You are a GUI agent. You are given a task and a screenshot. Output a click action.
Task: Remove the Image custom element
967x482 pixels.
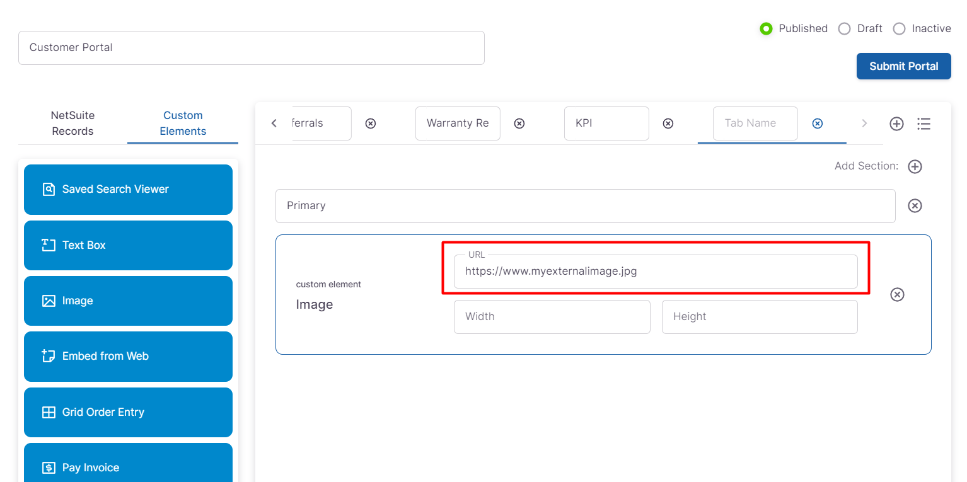pyautogui.click(x=897, y=294)
